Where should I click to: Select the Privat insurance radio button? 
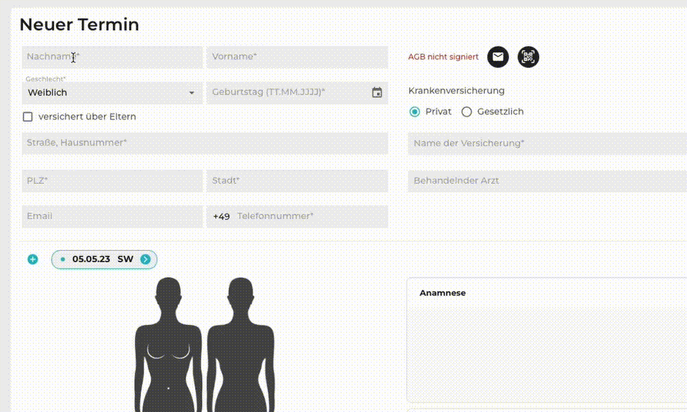tap(414, 112)
